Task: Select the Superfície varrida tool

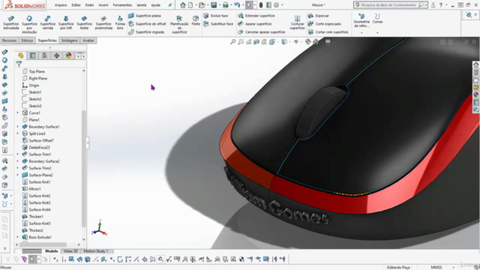Action: 48,22
